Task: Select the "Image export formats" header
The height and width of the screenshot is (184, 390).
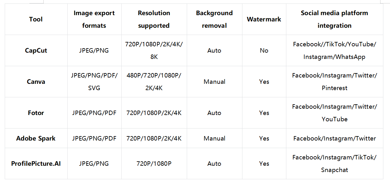Action: click(x=94, y=19)
